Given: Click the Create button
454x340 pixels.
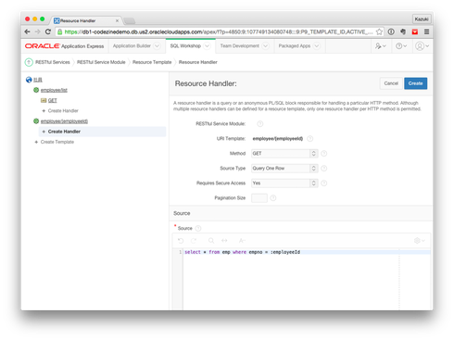Looking at the screenshot, I should click(415, 83).
